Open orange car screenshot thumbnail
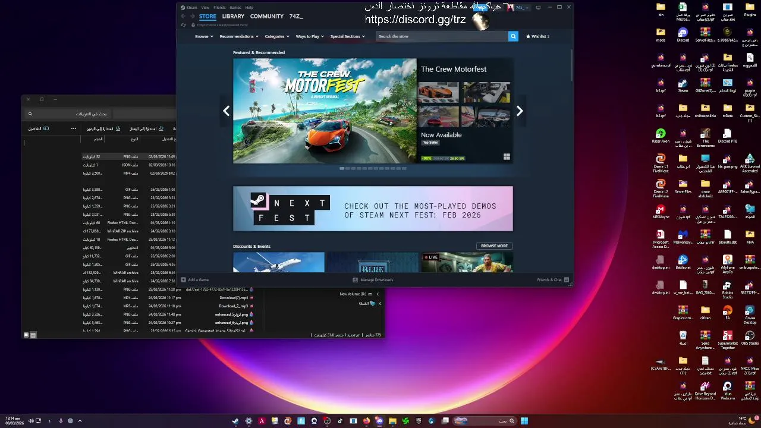The width and height of the screenshot is (761, 428). pyautogui.click(x=438, y=93)
